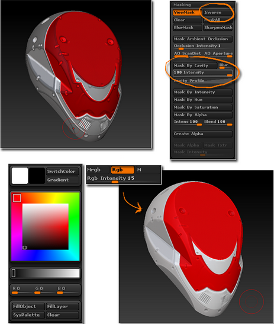Open the SysPalette color chooser
This screenshot has height=324, width=274.
[28, 315]
